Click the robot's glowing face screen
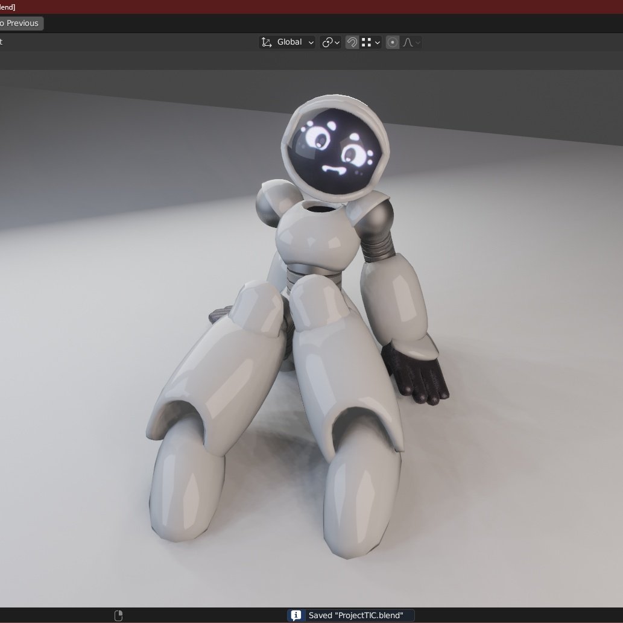 (335, 151)
